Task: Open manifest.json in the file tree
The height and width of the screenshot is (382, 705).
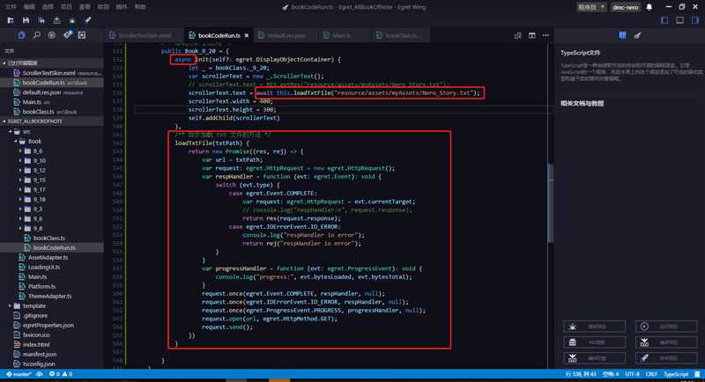Action: [40, 354]
